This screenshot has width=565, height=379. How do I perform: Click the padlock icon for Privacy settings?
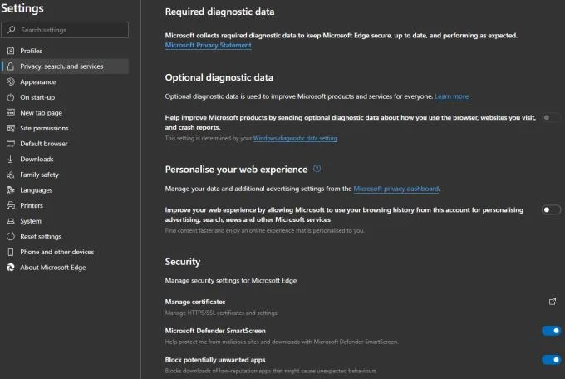(11, 66)
